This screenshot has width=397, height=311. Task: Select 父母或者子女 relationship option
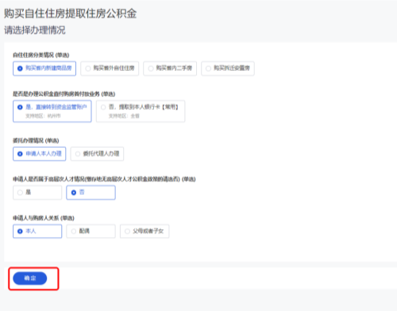pos(145,231)
